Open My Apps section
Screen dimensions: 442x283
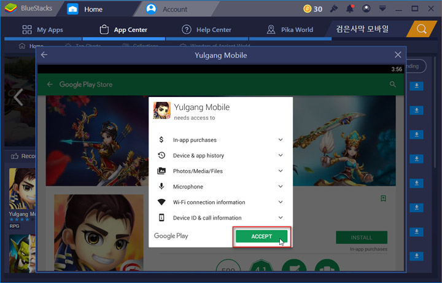[x=42, y=29]
